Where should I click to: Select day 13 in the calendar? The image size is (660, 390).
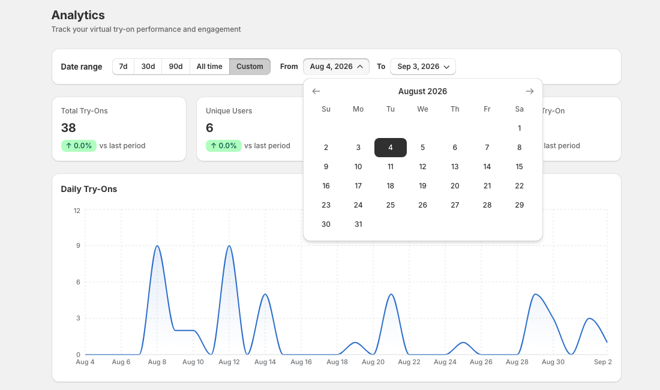click(x=455, y=167)
